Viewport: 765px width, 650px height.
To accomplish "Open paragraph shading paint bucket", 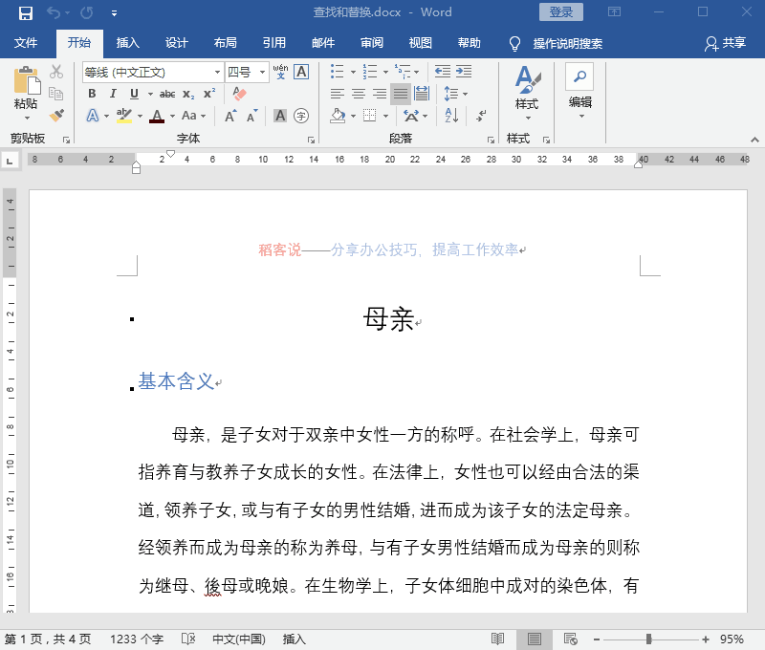I will tap(338, 116).
